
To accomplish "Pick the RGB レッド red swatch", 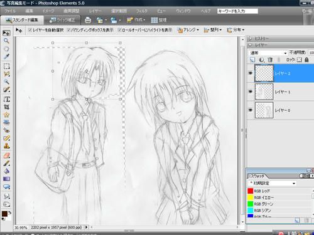I will pos(251,191).
